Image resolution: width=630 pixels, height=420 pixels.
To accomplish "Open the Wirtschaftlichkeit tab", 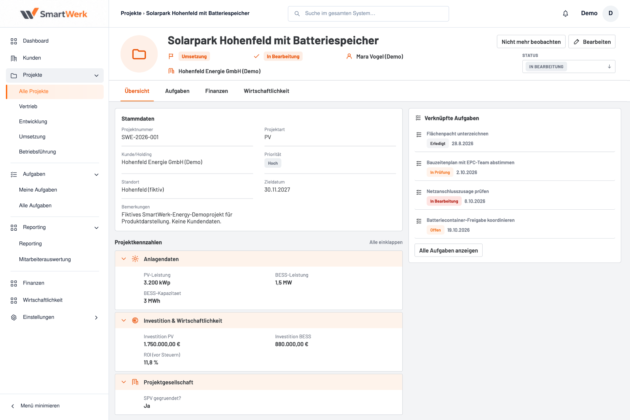I will (266, 91).
